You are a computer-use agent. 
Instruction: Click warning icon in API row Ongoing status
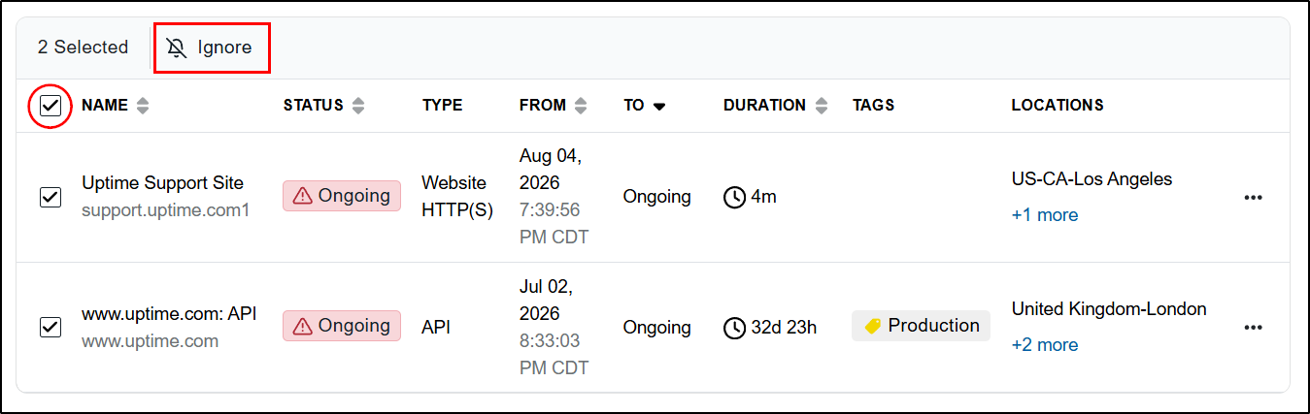point(303,326)
